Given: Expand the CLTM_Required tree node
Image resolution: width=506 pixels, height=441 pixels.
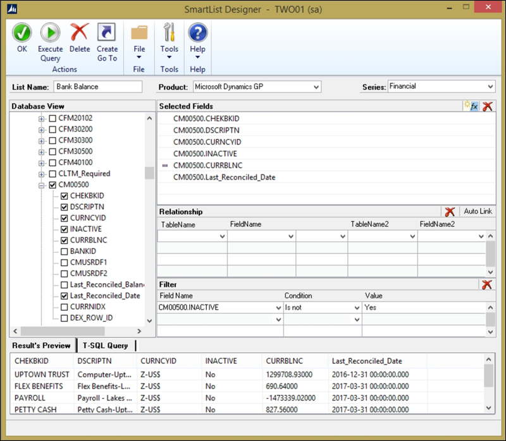Looking at the screenshot, I should pos(41,174).
